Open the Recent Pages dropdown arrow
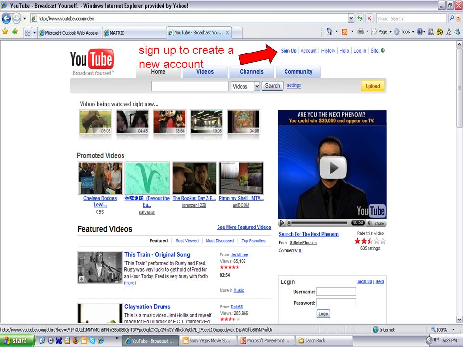This screenshot has width=463, height=347. (24, 19)
